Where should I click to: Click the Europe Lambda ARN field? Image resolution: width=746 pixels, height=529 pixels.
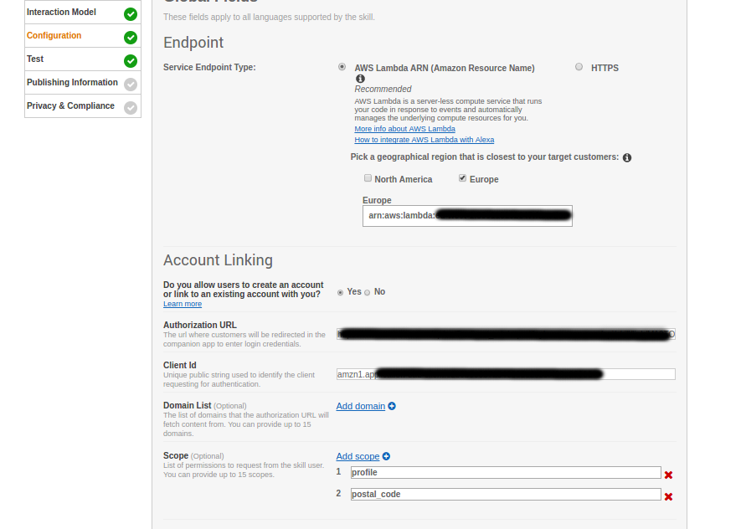[x=467, y=216]
